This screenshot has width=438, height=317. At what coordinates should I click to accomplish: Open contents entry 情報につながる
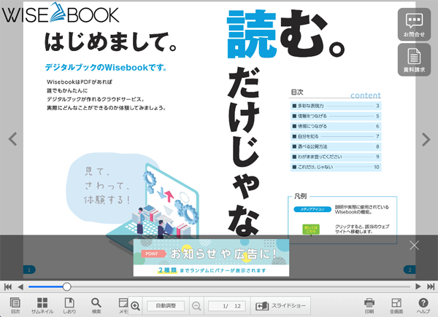[x=336, y=126]
